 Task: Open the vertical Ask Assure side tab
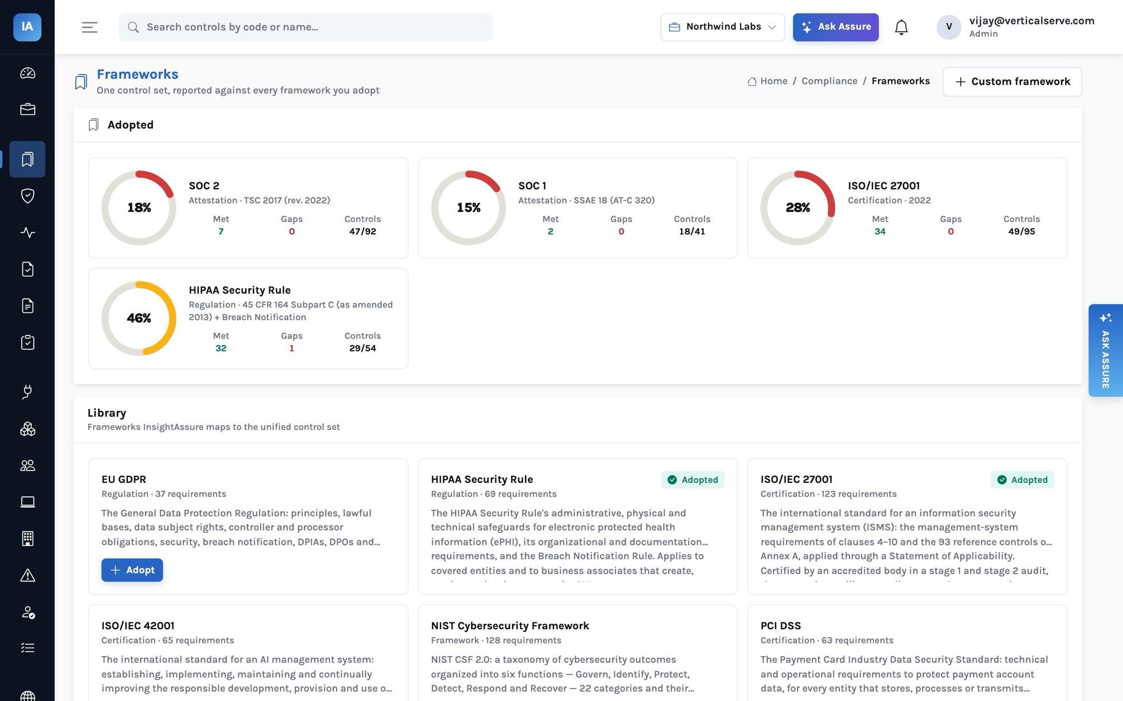pos(1105,350)
